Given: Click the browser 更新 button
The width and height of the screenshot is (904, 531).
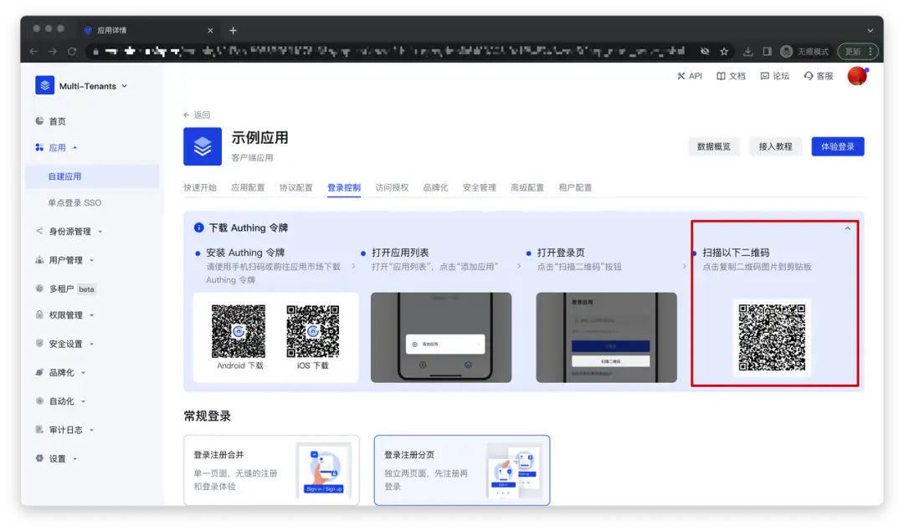Looking at the screenshot, I should tap(858, 51).
